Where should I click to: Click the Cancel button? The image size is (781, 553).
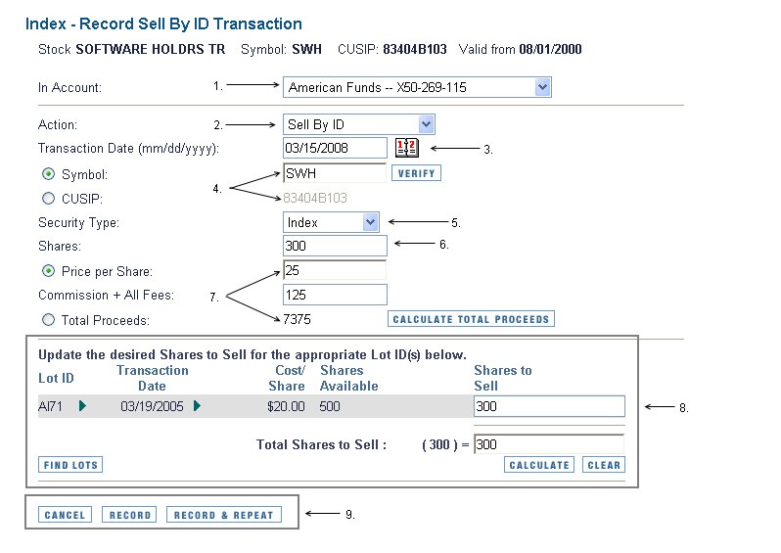[65, 515]
